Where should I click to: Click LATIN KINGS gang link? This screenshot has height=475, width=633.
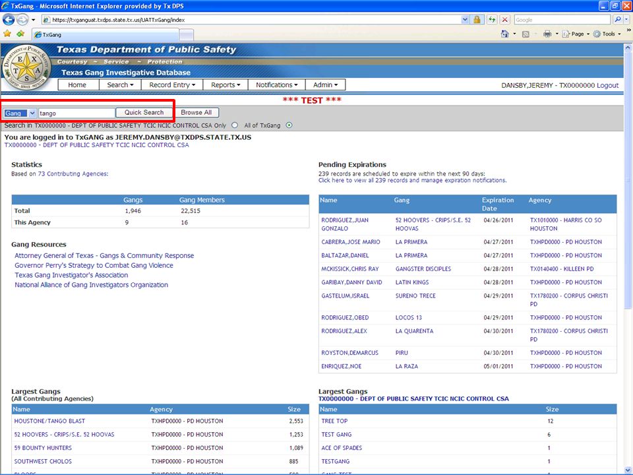point(411,282)
